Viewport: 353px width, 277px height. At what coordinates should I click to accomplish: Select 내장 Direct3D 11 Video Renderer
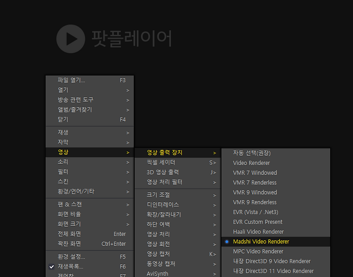point(276,271)
